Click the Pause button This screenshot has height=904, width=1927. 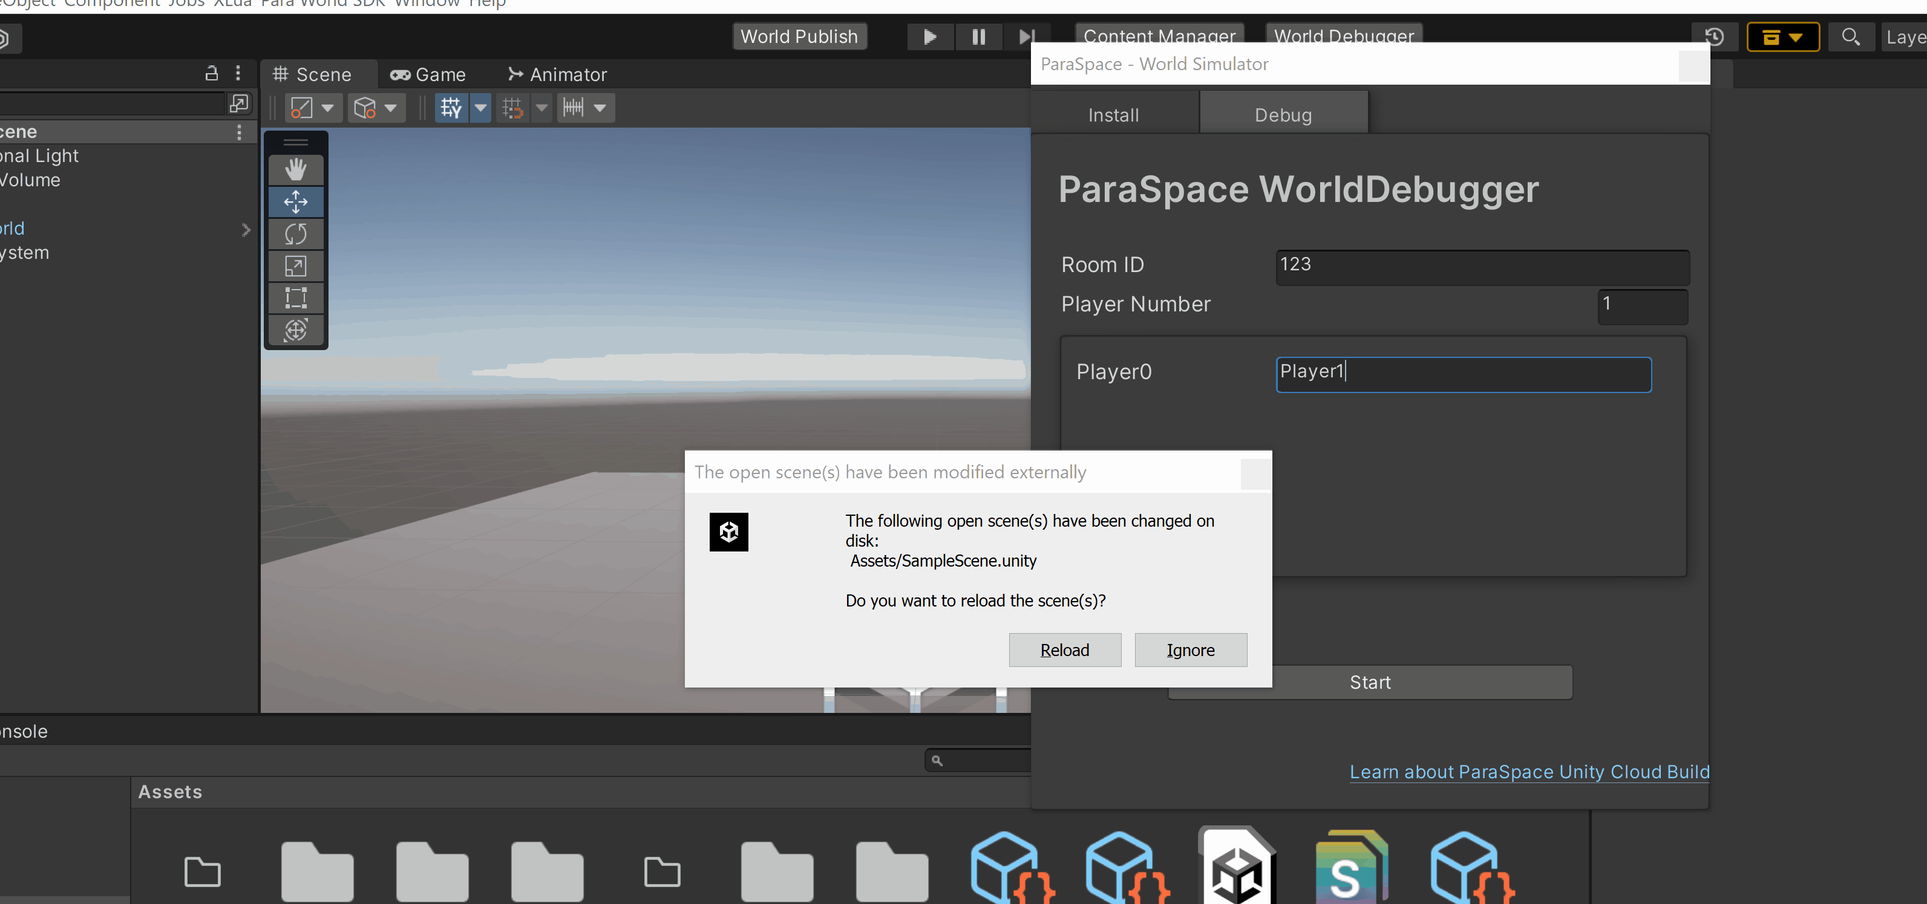(x=978, y=37)
